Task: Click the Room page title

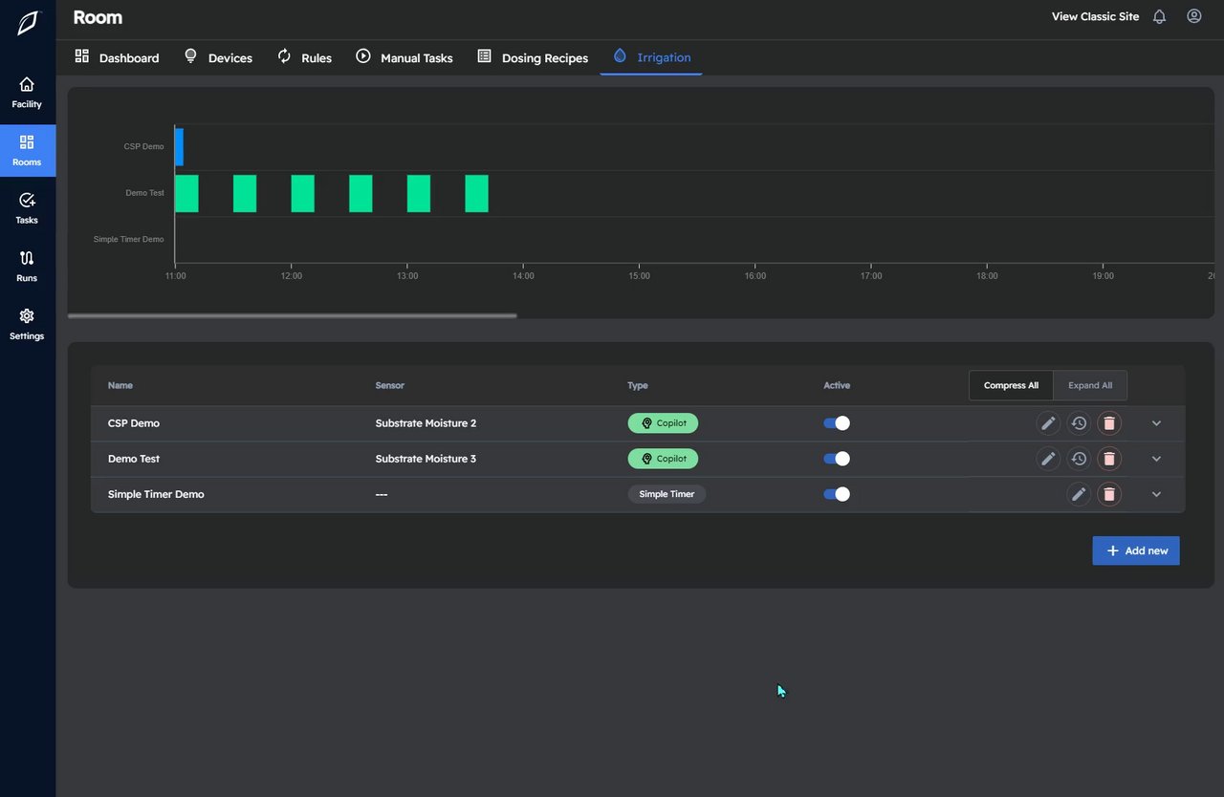Action: point(98,17)
